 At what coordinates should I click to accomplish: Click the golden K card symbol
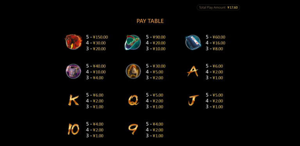(73, 100)
